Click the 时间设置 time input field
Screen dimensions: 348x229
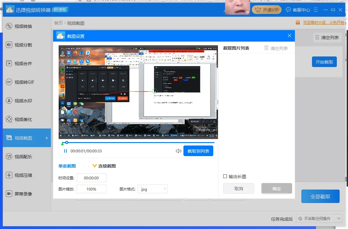[92, 178]
